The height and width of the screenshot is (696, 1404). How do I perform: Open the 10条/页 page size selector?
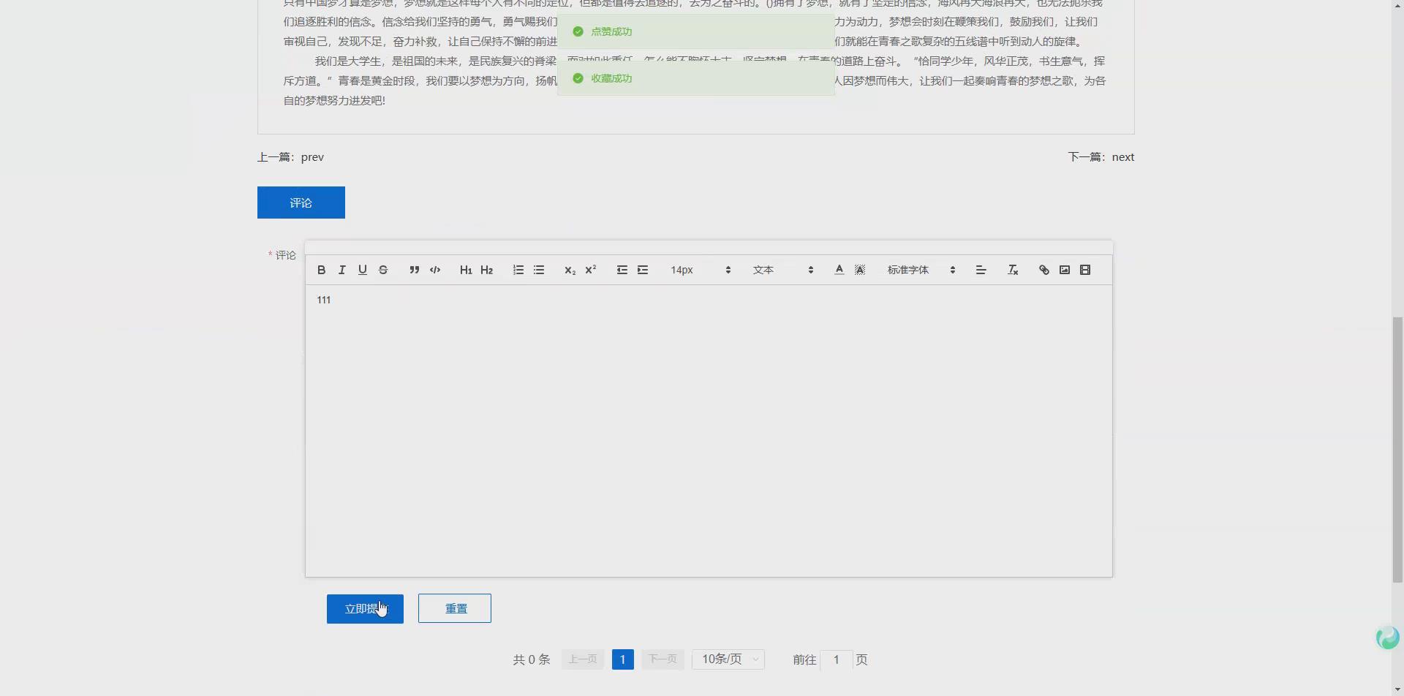coord(728,659)
